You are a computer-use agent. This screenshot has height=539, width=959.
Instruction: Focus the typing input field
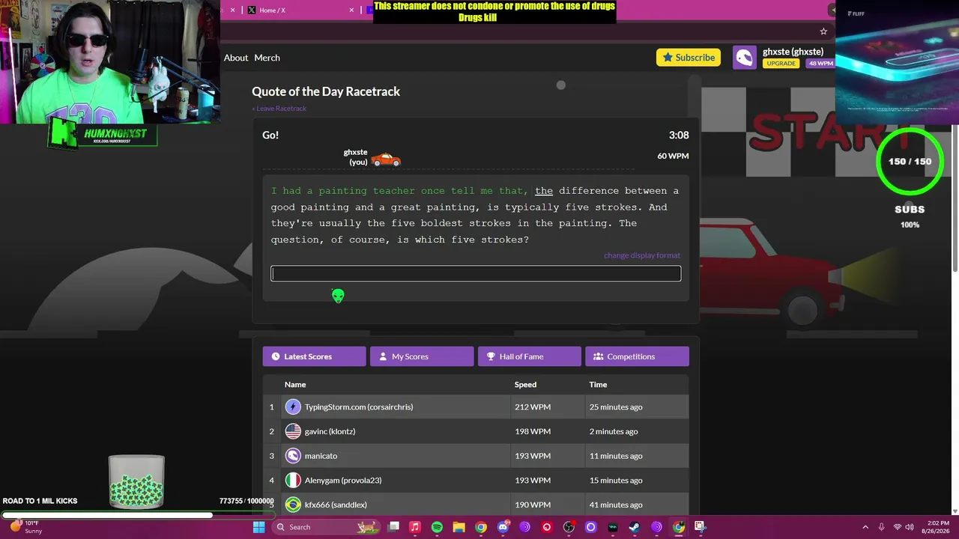point(476,273)
